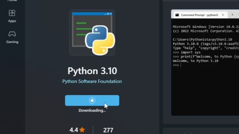Open the Gaming section in the sidebar
The image size is (239, 134).
[x=12, y=37]
